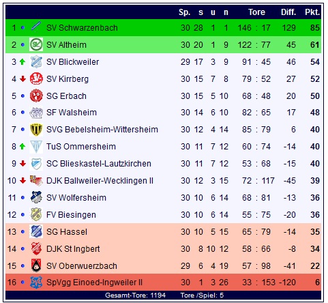Click the SV Wolfersheim points value 36
This screenshot has height=303, width=328.
tap(315, 198)
